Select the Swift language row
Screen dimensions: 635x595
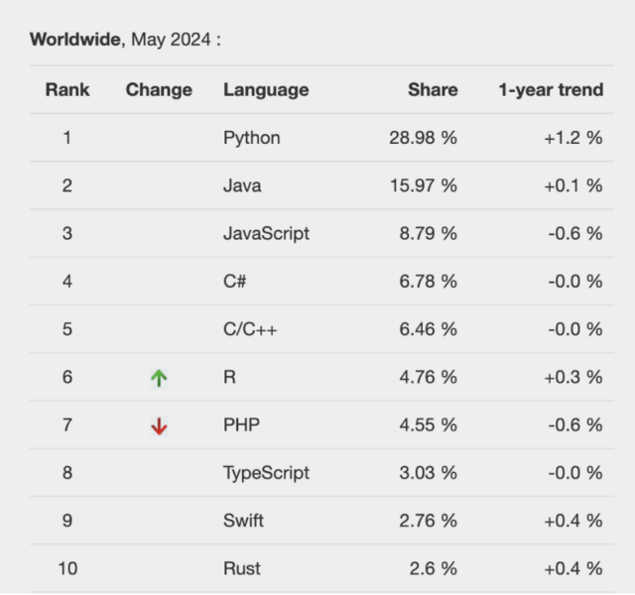[244, 520]
